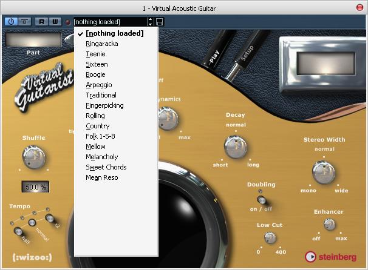Viewport: 368px width, 270px height.
Task: Enable the W write automation button
Action: click(x=53, y=21)
